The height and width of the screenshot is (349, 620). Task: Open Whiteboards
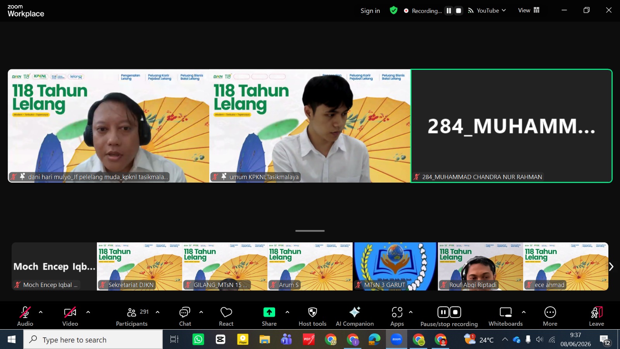point(506,316)
